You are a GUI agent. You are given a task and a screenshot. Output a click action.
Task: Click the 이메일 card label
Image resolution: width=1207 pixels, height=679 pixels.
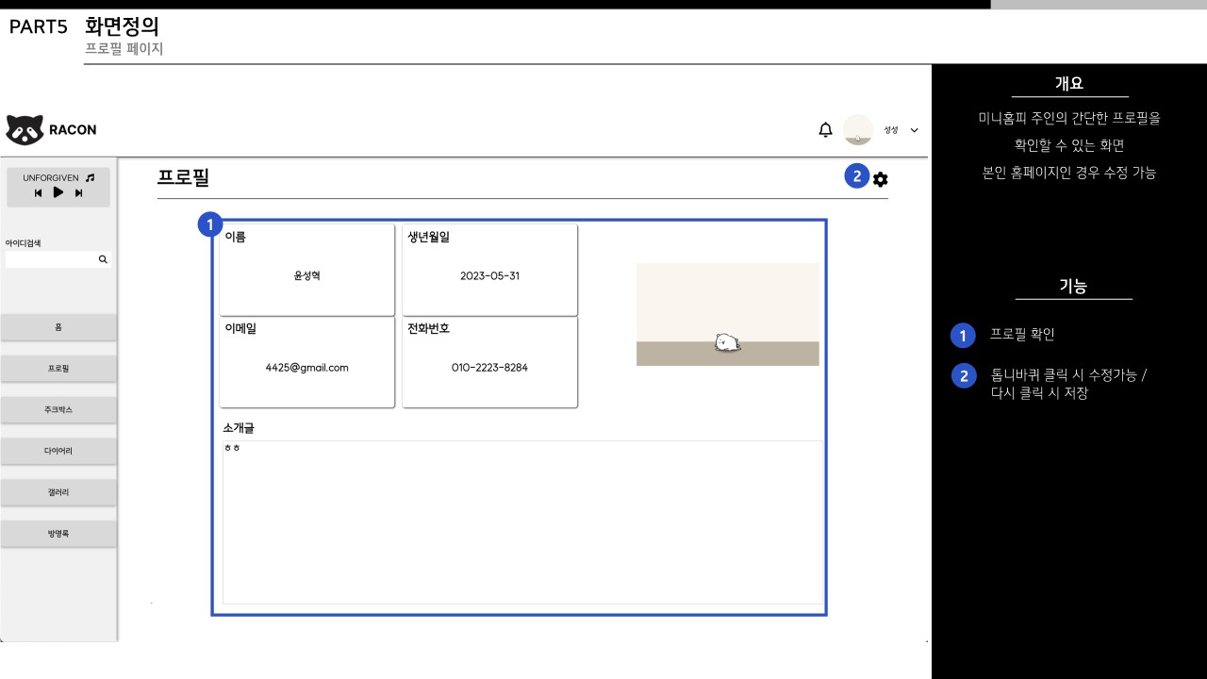point(240,329)
